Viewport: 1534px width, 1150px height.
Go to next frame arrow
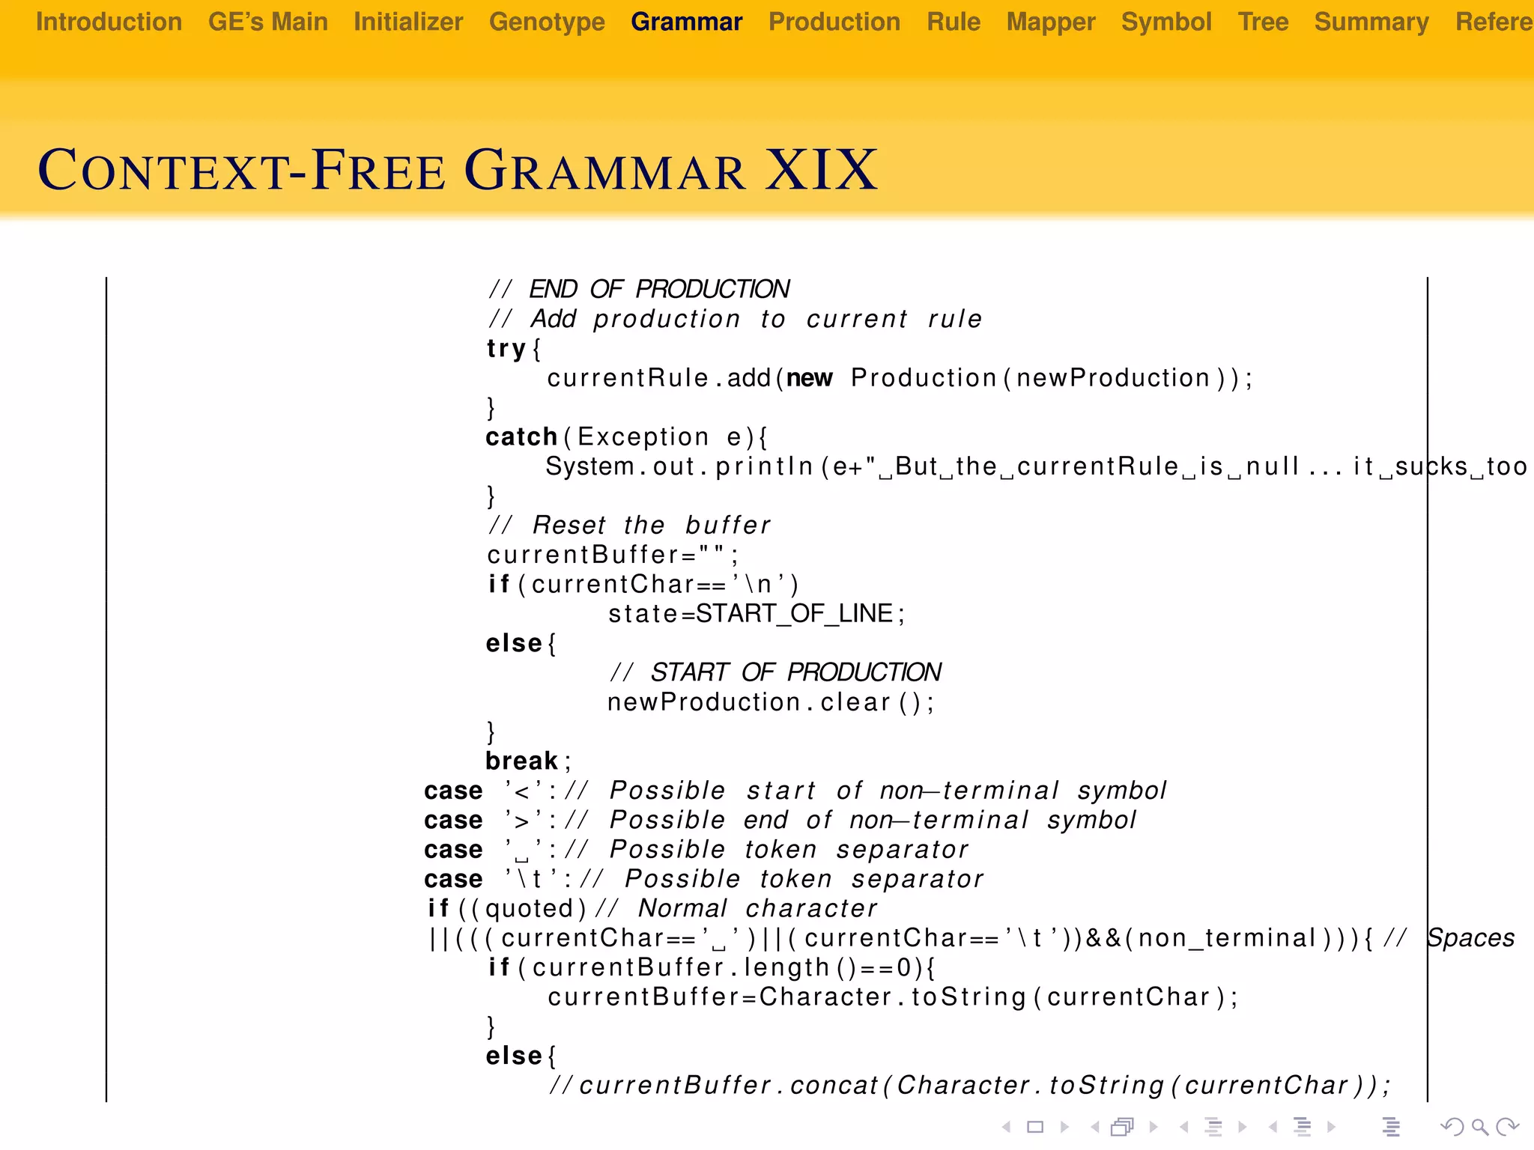click(1153, 1127)
